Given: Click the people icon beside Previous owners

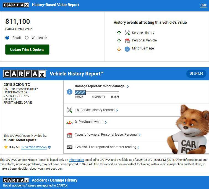Looking at the screenshot, I should click(70, 122).
